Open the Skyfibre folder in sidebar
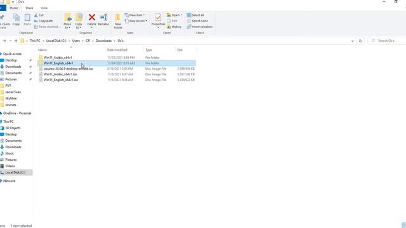Viewport: 406px width, 228px height. (x=11, y=99)
